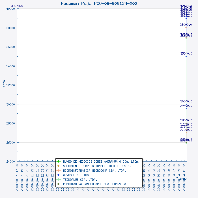Click the chart title Resumen Puja
This screenshot has width=198, height=198.
tap(99, 3)
